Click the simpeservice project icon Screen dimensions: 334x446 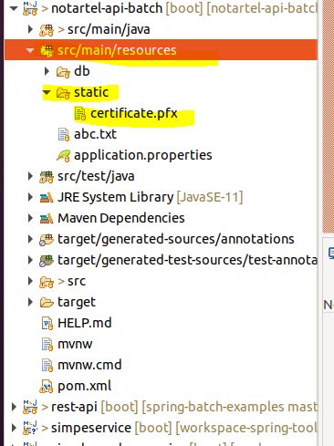point(30,428)
